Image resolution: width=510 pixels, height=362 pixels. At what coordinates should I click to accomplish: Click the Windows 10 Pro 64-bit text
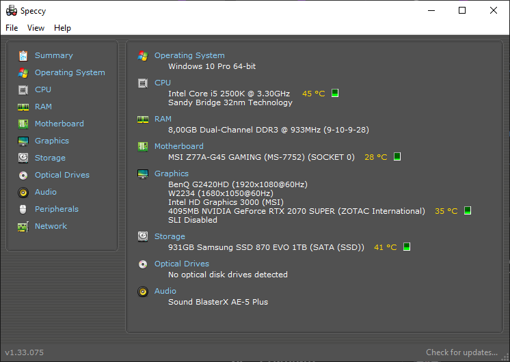point(212,66)
